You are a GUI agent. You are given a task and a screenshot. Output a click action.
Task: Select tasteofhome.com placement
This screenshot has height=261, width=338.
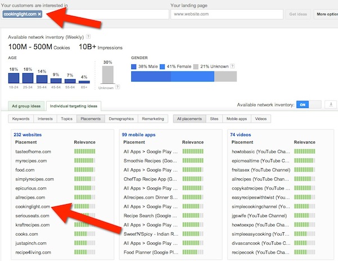(x=33, y=151)
